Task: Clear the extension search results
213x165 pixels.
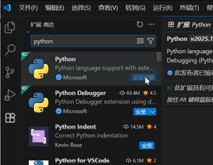Action: (x=140, y=41)
